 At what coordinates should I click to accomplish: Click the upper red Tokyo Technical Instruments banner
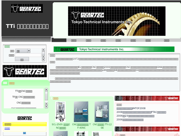pos(147,98)
